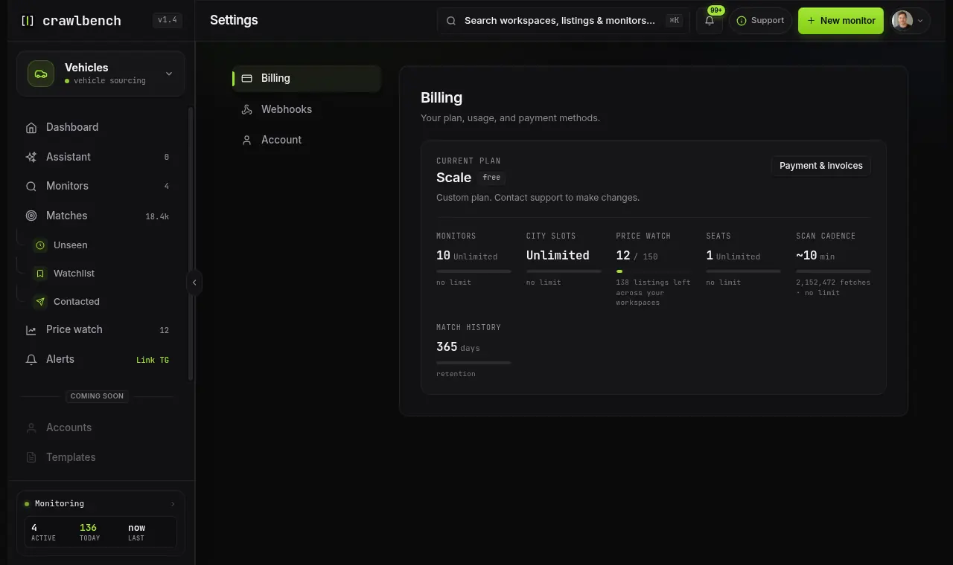Click '138 listings left' text
The image size is (953, 565).
tap(653, 282)
